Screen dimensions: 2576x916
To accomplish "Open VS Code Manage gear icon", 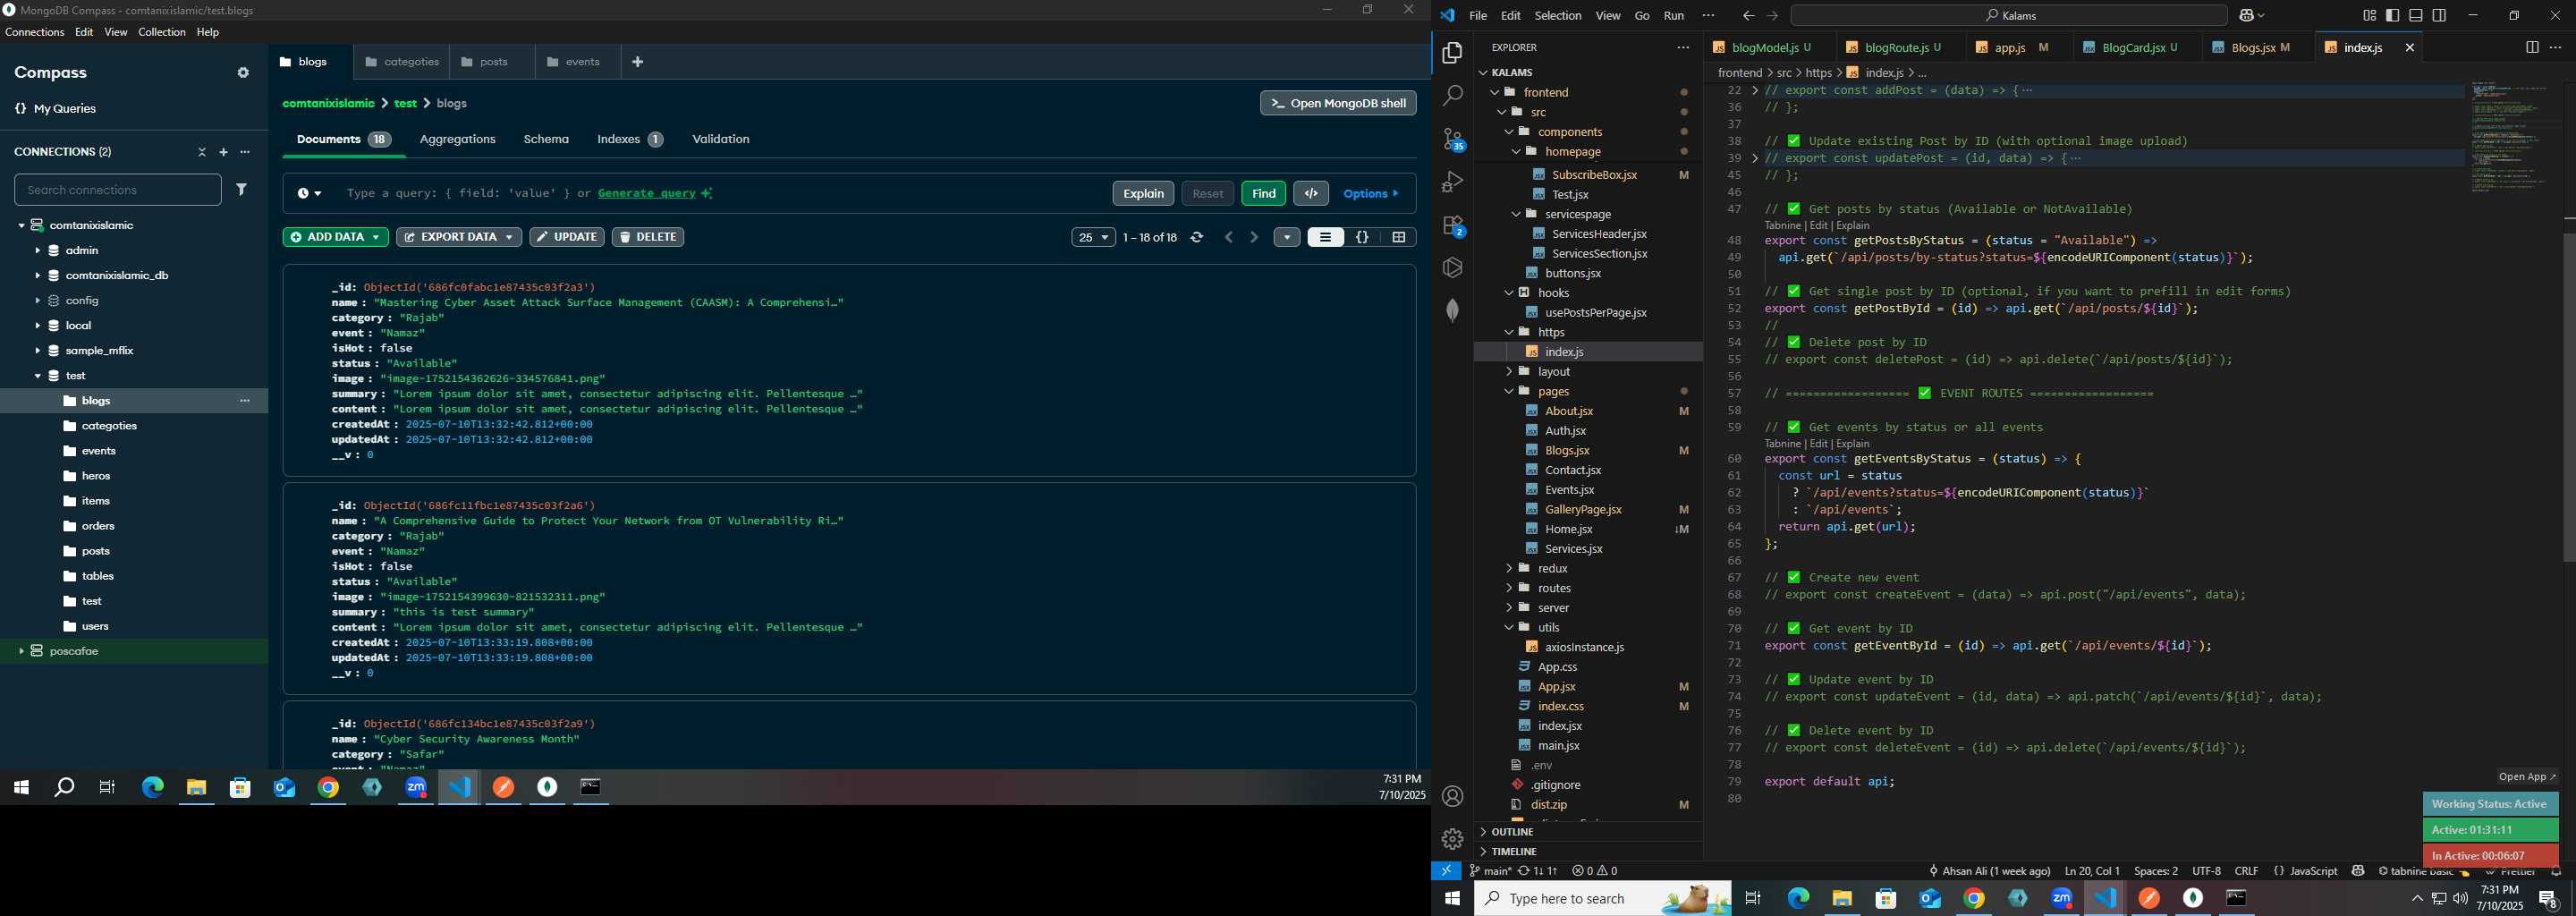I will 1452,839.
